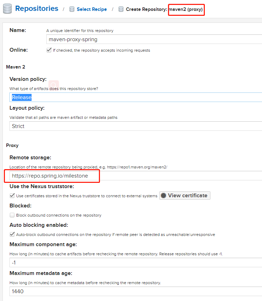Go to the Repositories breadcrumb title
The width and height of the screenshot is (262, 301).
pyautogui.click(x=37, y=8)
